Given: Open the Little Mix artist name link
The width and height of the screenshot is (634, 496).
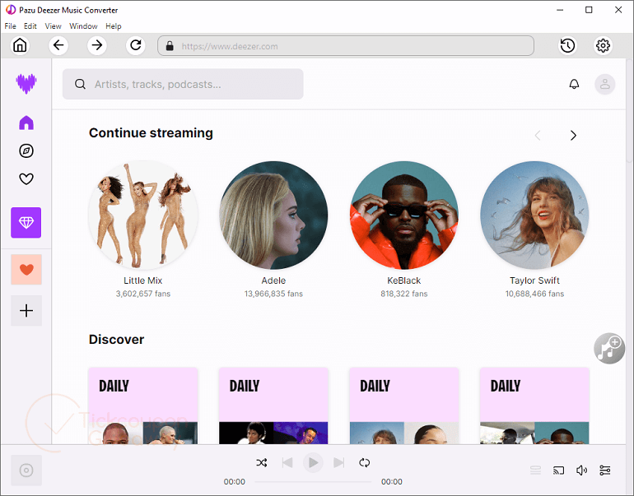Looking at the screenshot, I should pyautogui.click(x=142, y=280).
